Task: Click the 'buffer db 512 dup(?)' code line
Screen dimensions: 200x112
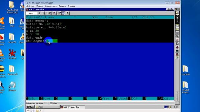Action: tap(44, 24)
